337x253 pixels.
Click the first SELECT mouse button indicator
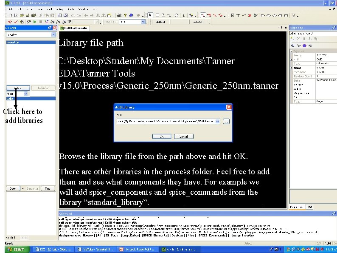[x=160, y=22]
